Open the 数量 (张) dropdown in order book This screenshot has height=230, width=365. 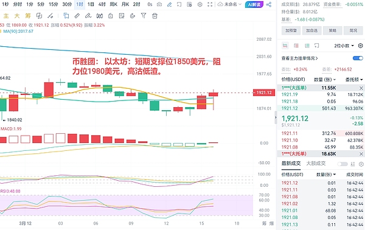(x=325, y=80)
